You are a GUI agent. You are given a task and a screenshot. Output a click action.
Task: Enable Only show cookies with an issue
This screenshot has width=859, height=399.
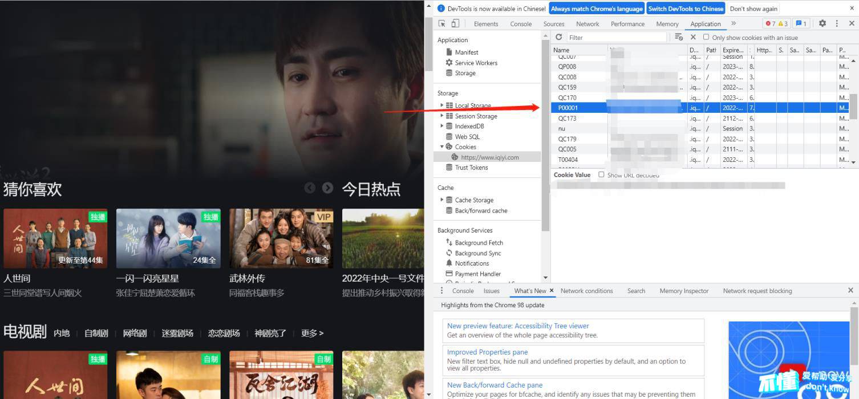(x=706, y=37)
